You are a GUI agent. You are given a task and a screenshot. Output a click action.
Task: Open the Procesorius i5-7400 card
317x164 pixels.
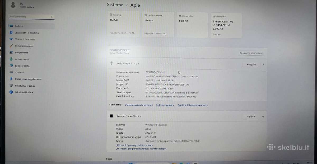226,25
